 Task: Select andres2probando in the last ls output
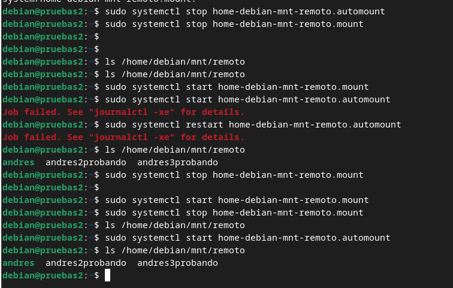[86, 263]
